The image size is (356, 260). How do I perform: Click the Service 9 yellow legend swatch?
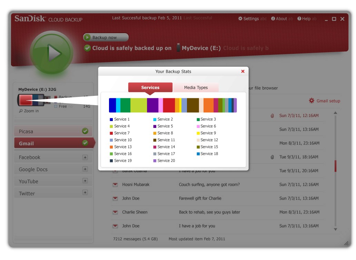click(x=198, y=133)
